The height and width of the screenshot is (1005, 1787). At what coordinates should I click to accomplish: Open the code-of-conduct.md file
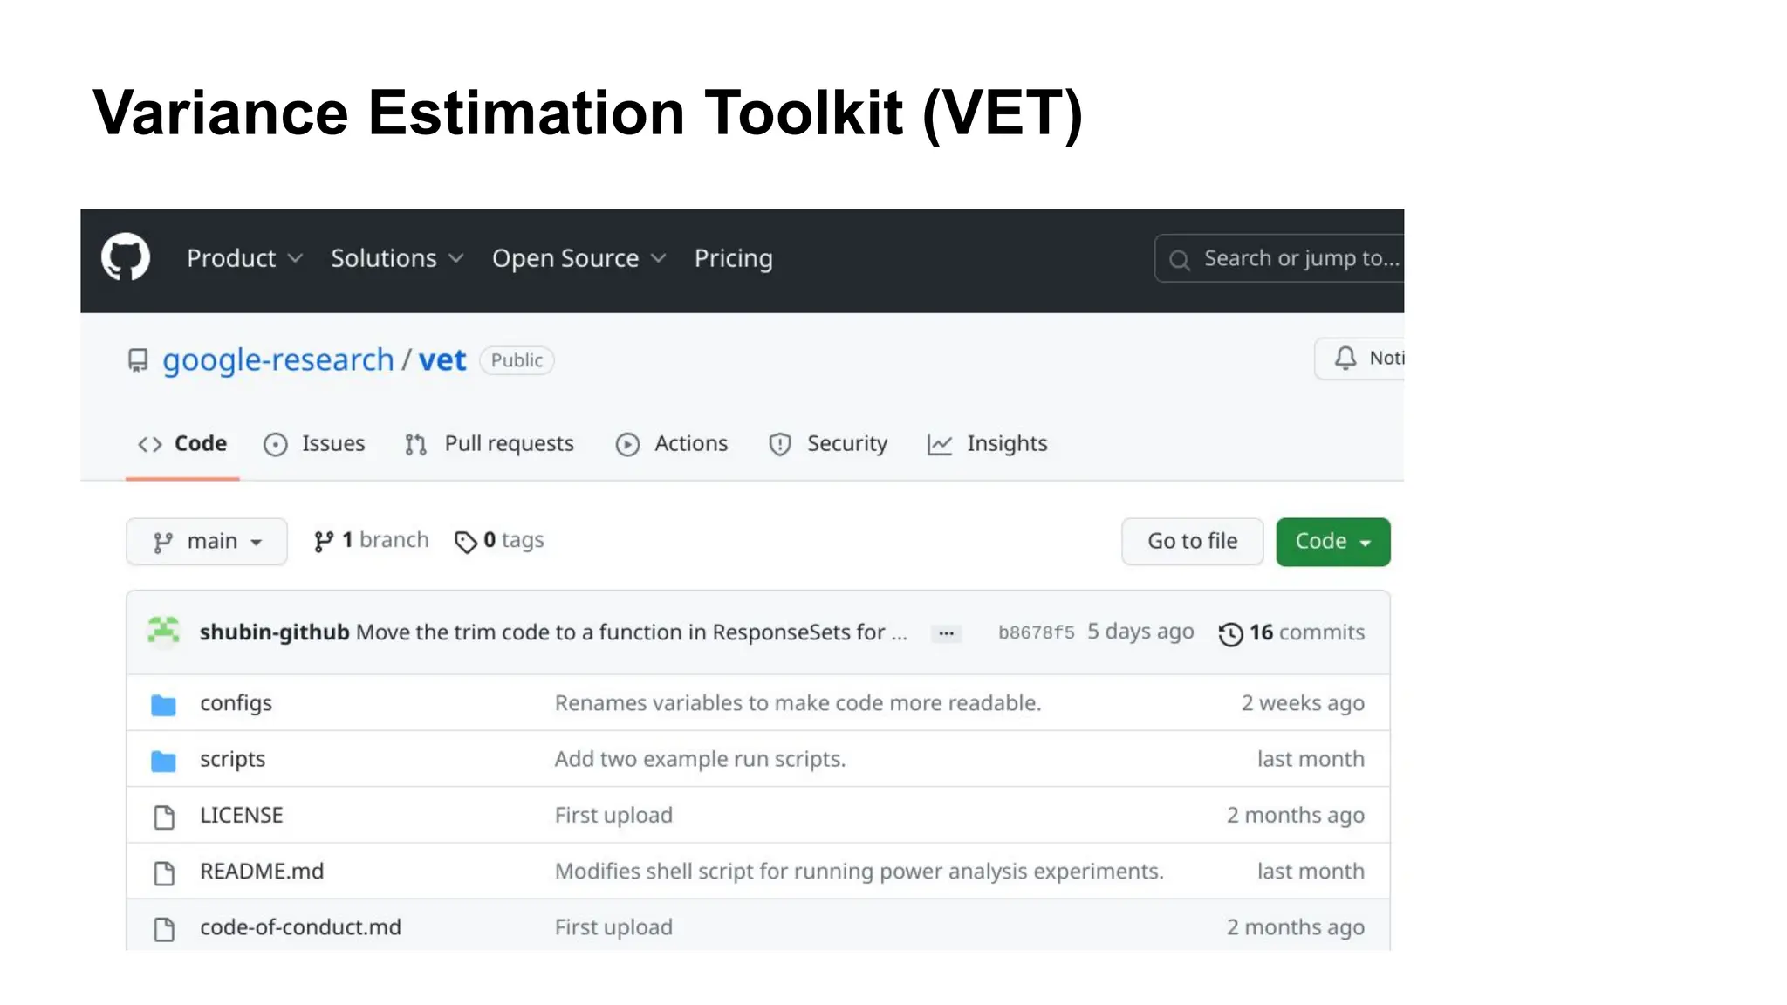[300, 927]
